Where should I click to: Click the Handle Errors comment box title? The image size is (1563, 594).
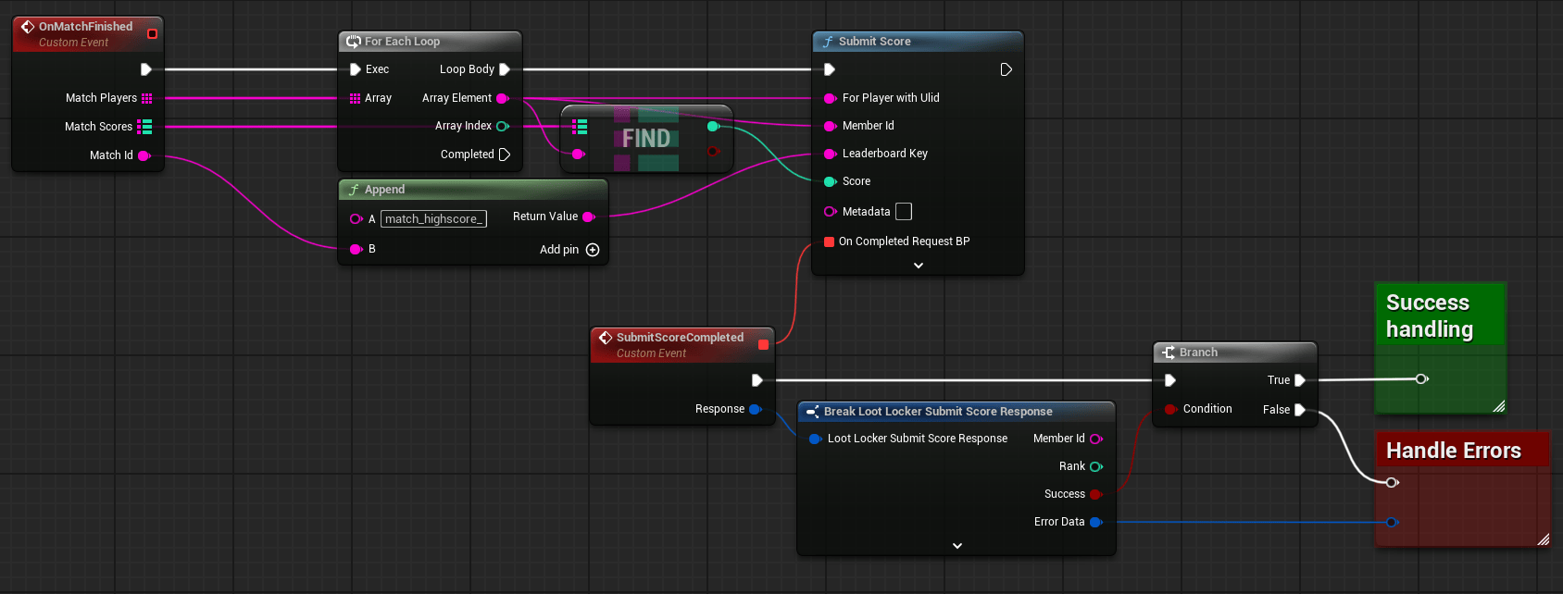click(x=1453, y=451)
